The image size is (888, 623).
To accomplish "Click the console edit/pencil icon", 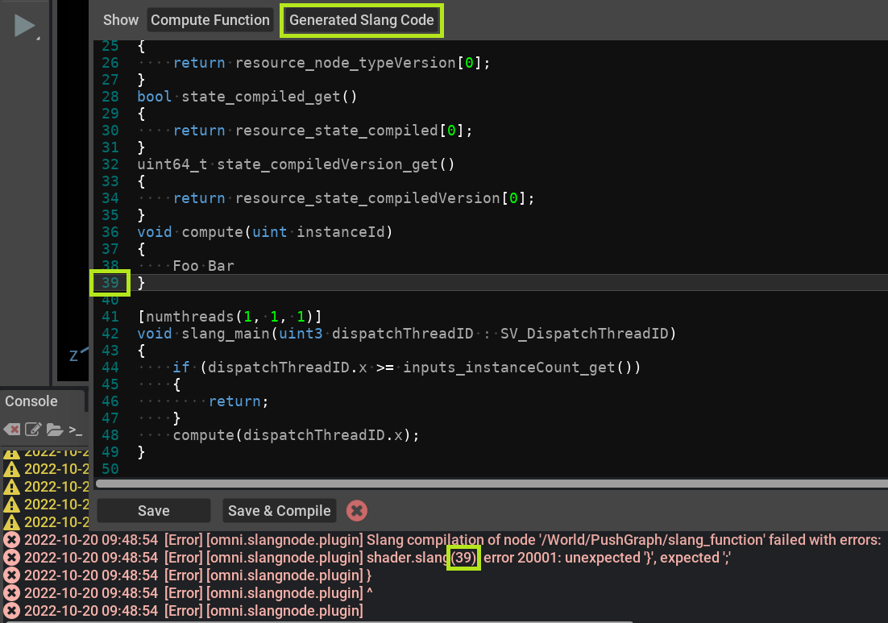I will [x=33, y=429].
